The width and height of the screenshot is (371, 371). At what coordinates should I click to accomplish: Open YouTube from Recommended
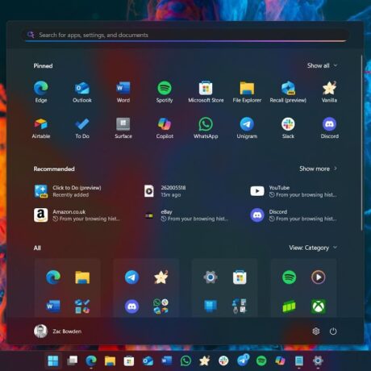coord(294,191)
